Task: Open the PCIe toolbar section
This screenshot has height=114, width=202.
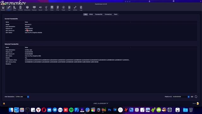Action: click(x=57, y=8)
